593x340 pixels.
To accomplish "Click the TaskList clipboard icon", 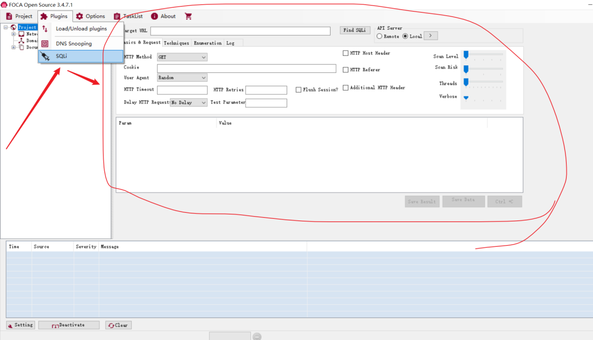I will [117, 16].
